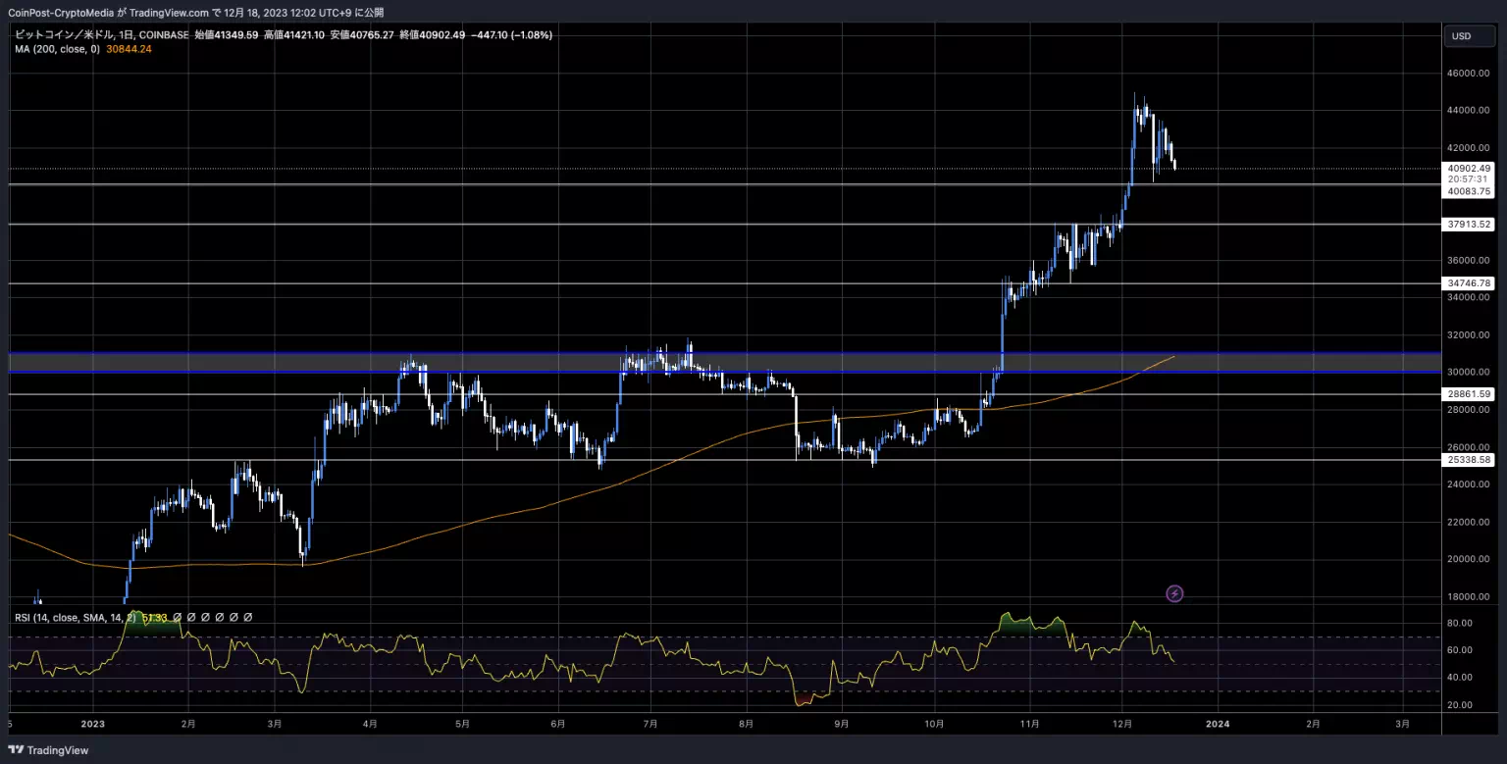Click the ビットコイン/米ドル symbol title
The image size is (1507, 764).
point(65,34)
